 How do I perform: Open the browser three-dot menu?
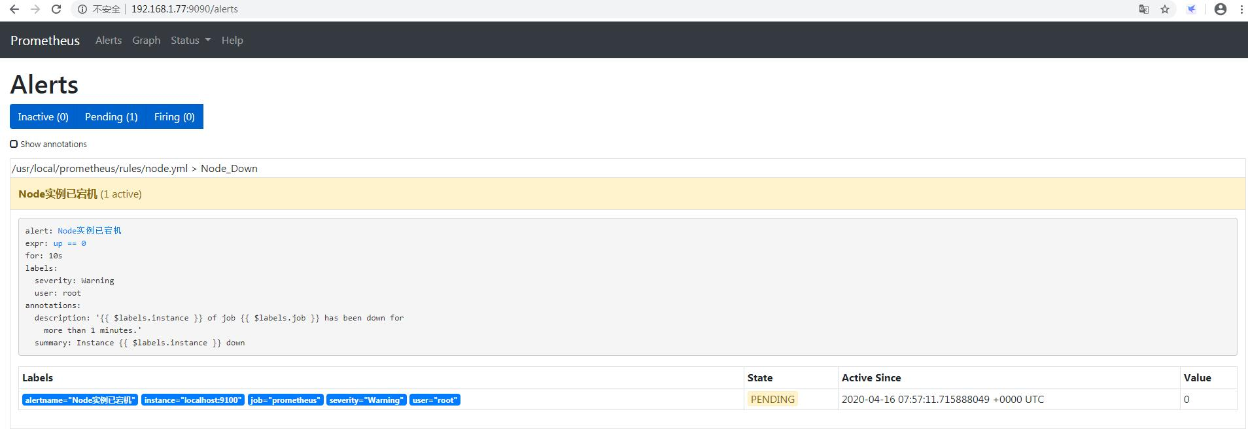pyautogui.click(x=1241, y=9)
